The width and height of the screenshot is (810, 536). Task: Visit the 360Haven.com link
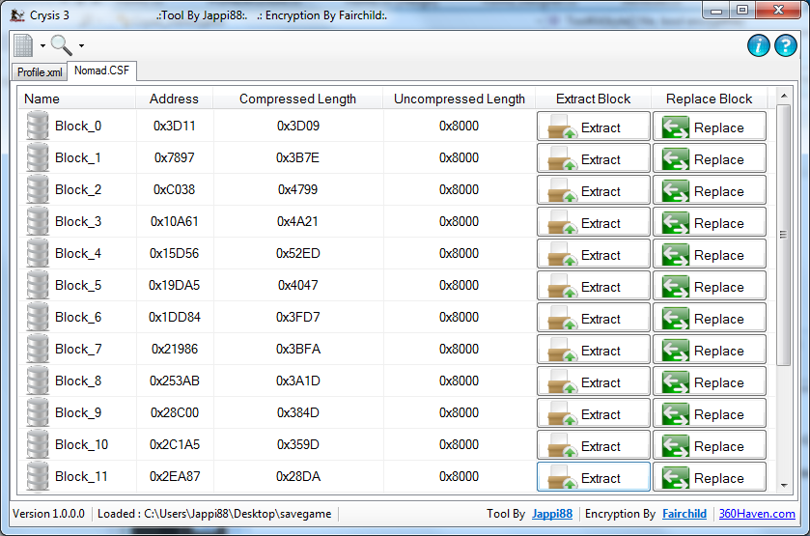point(757,514)
